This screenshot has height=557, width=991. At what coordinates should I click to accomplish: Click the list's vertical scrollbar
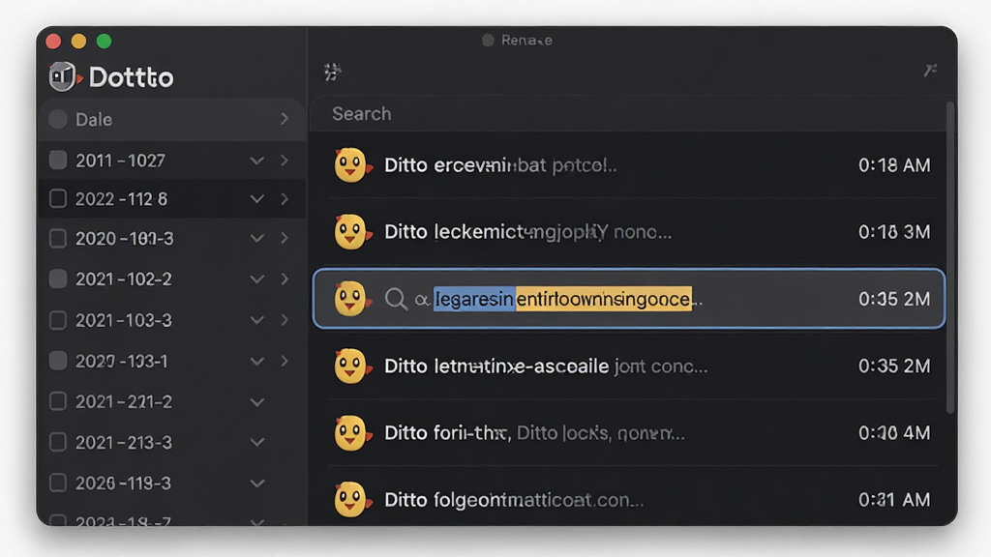pos(950,257)
